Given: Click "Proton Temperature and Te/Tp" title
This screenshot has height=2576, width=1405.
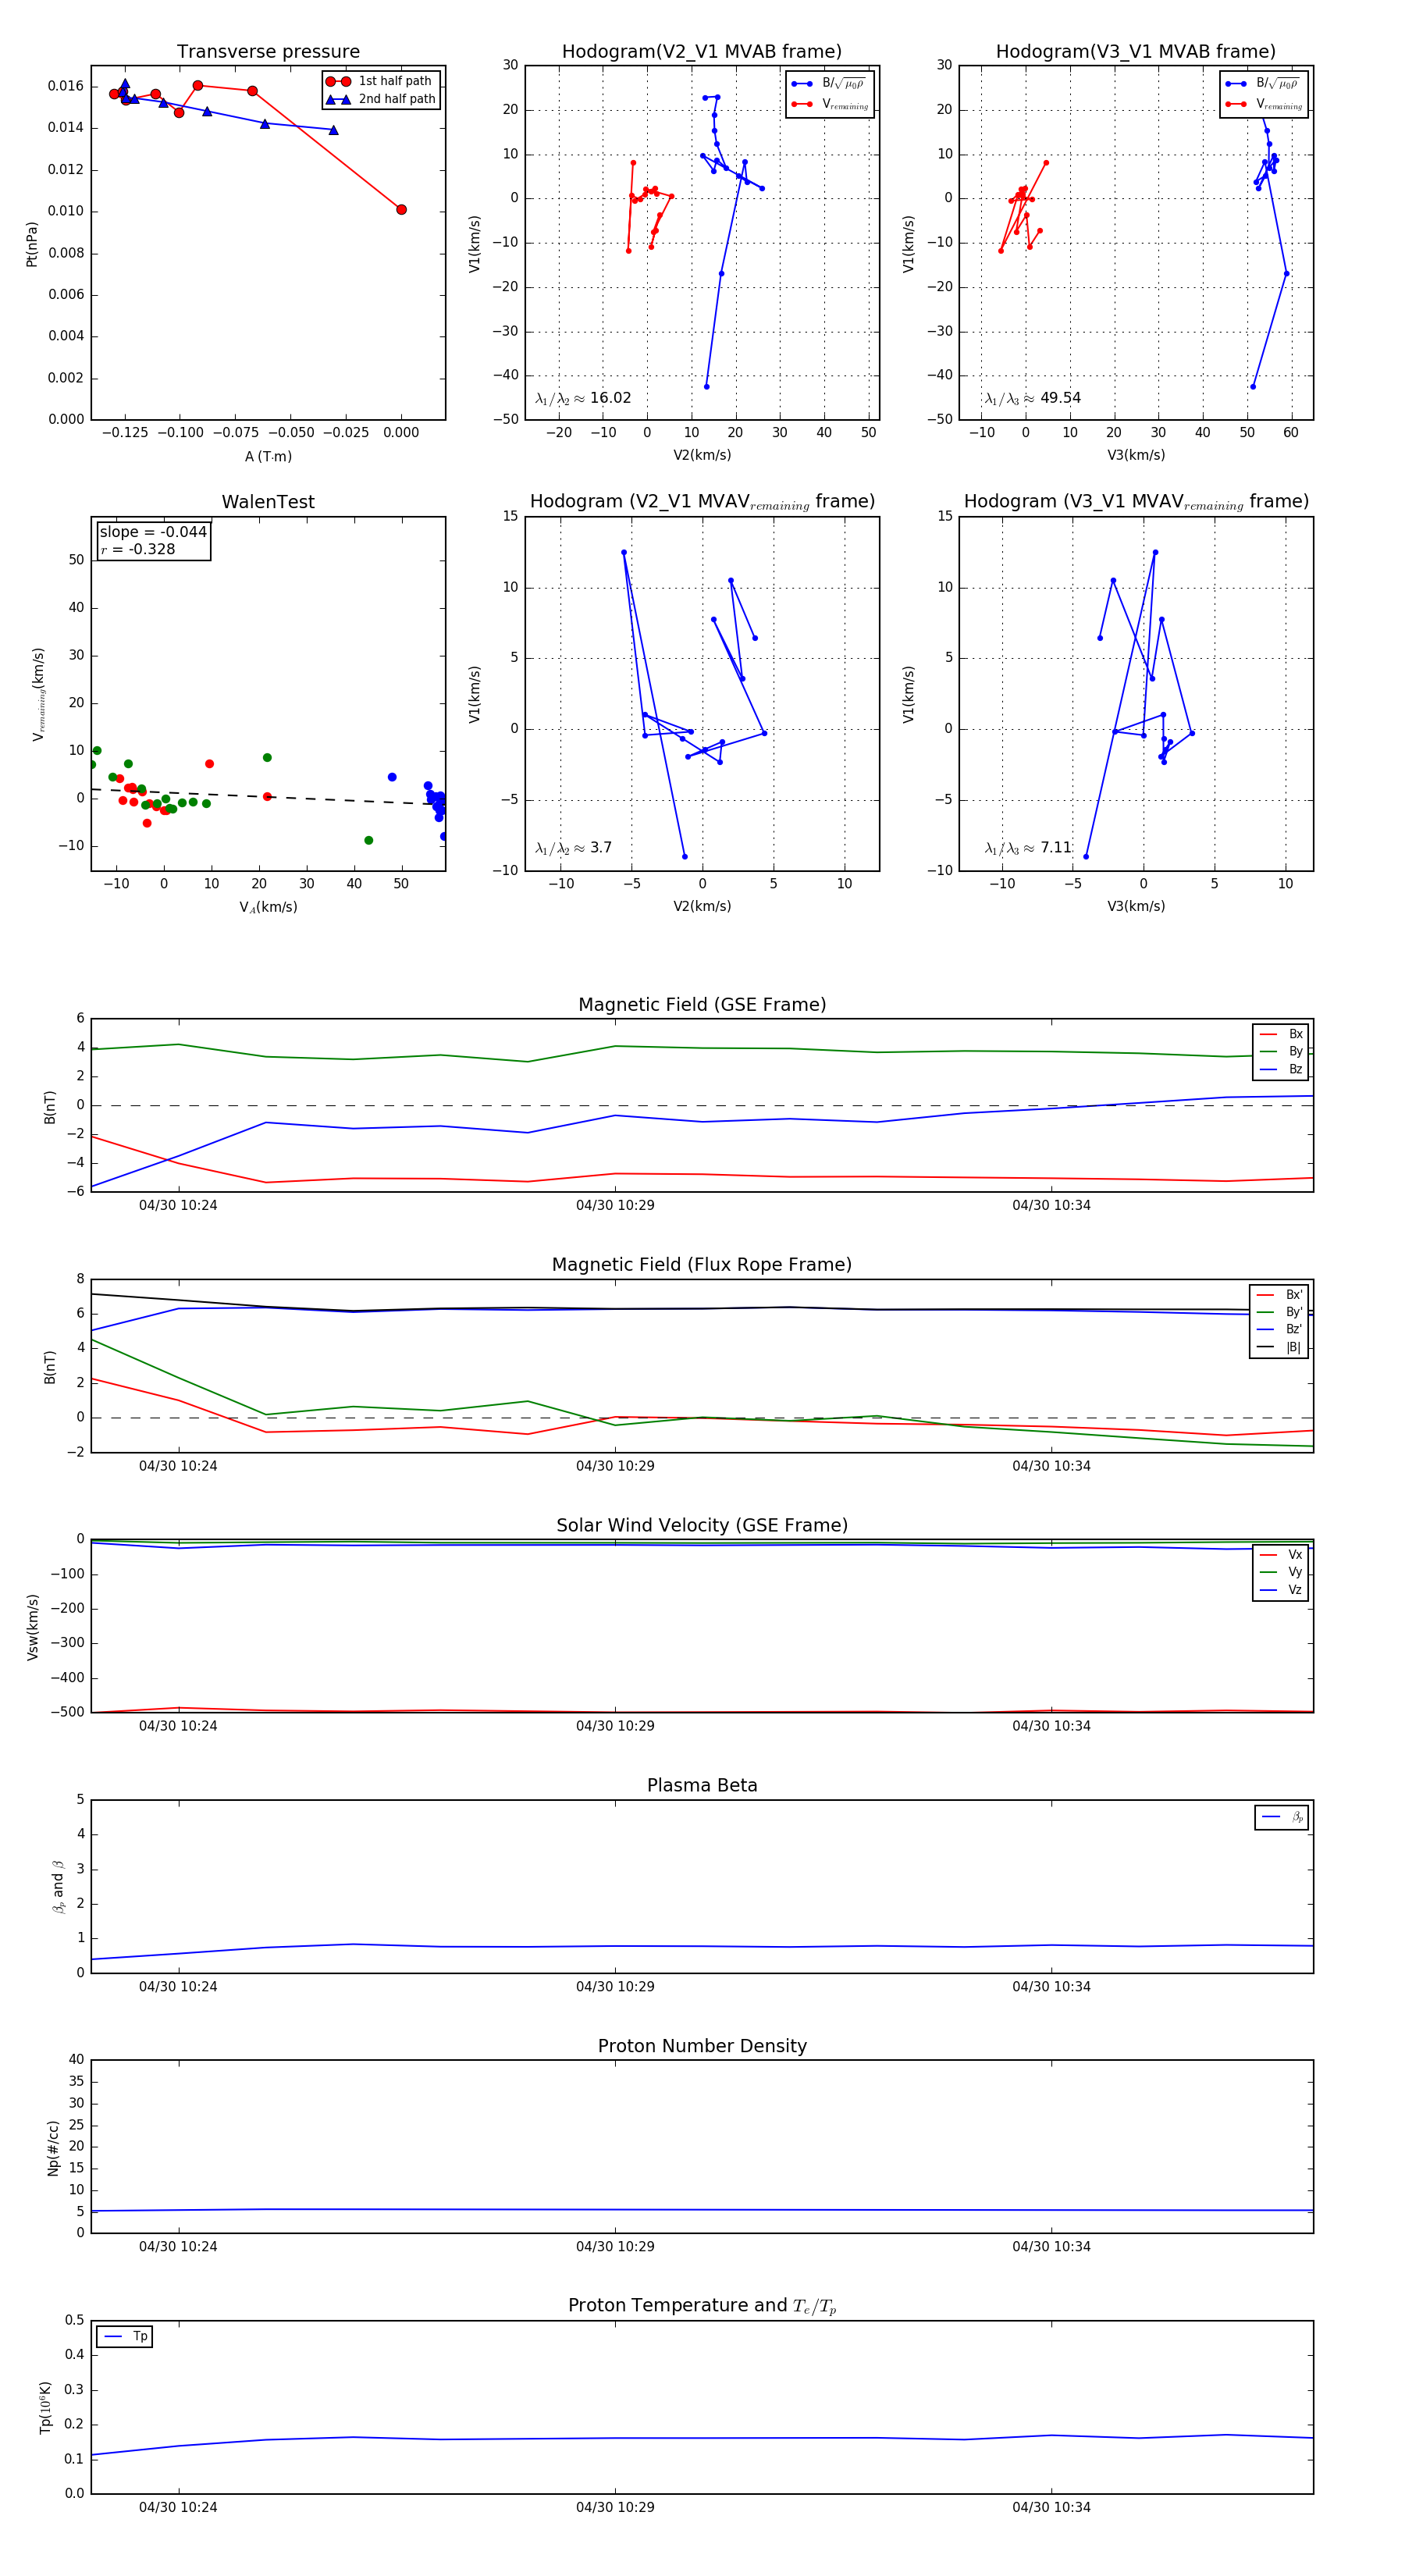Looking at the screenshot, I should click(702, 2306).
